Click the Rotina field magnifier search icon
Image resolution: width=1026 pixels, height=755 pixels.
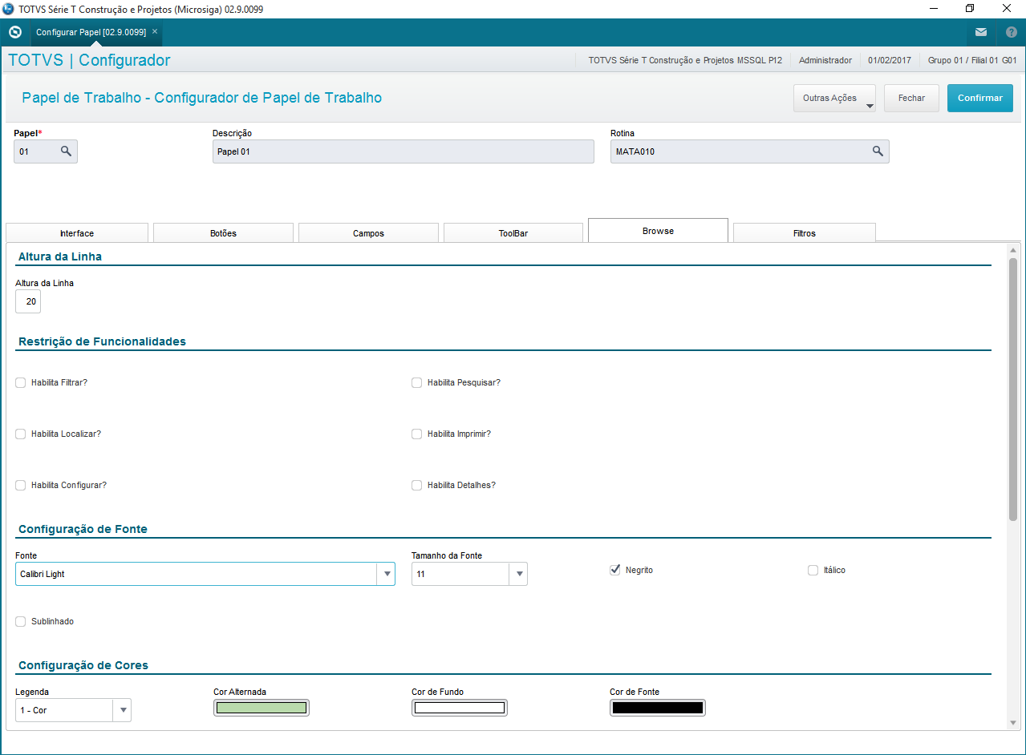878,151
